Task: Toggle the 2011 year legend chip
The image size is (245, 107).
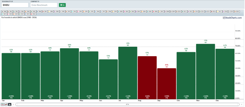Action: 185,12
